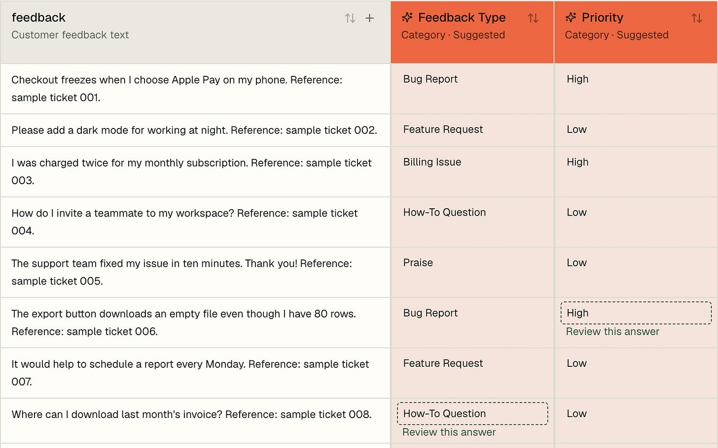Select the support team thank you feedback
718x448 pixels.
[x=195, y=272]
